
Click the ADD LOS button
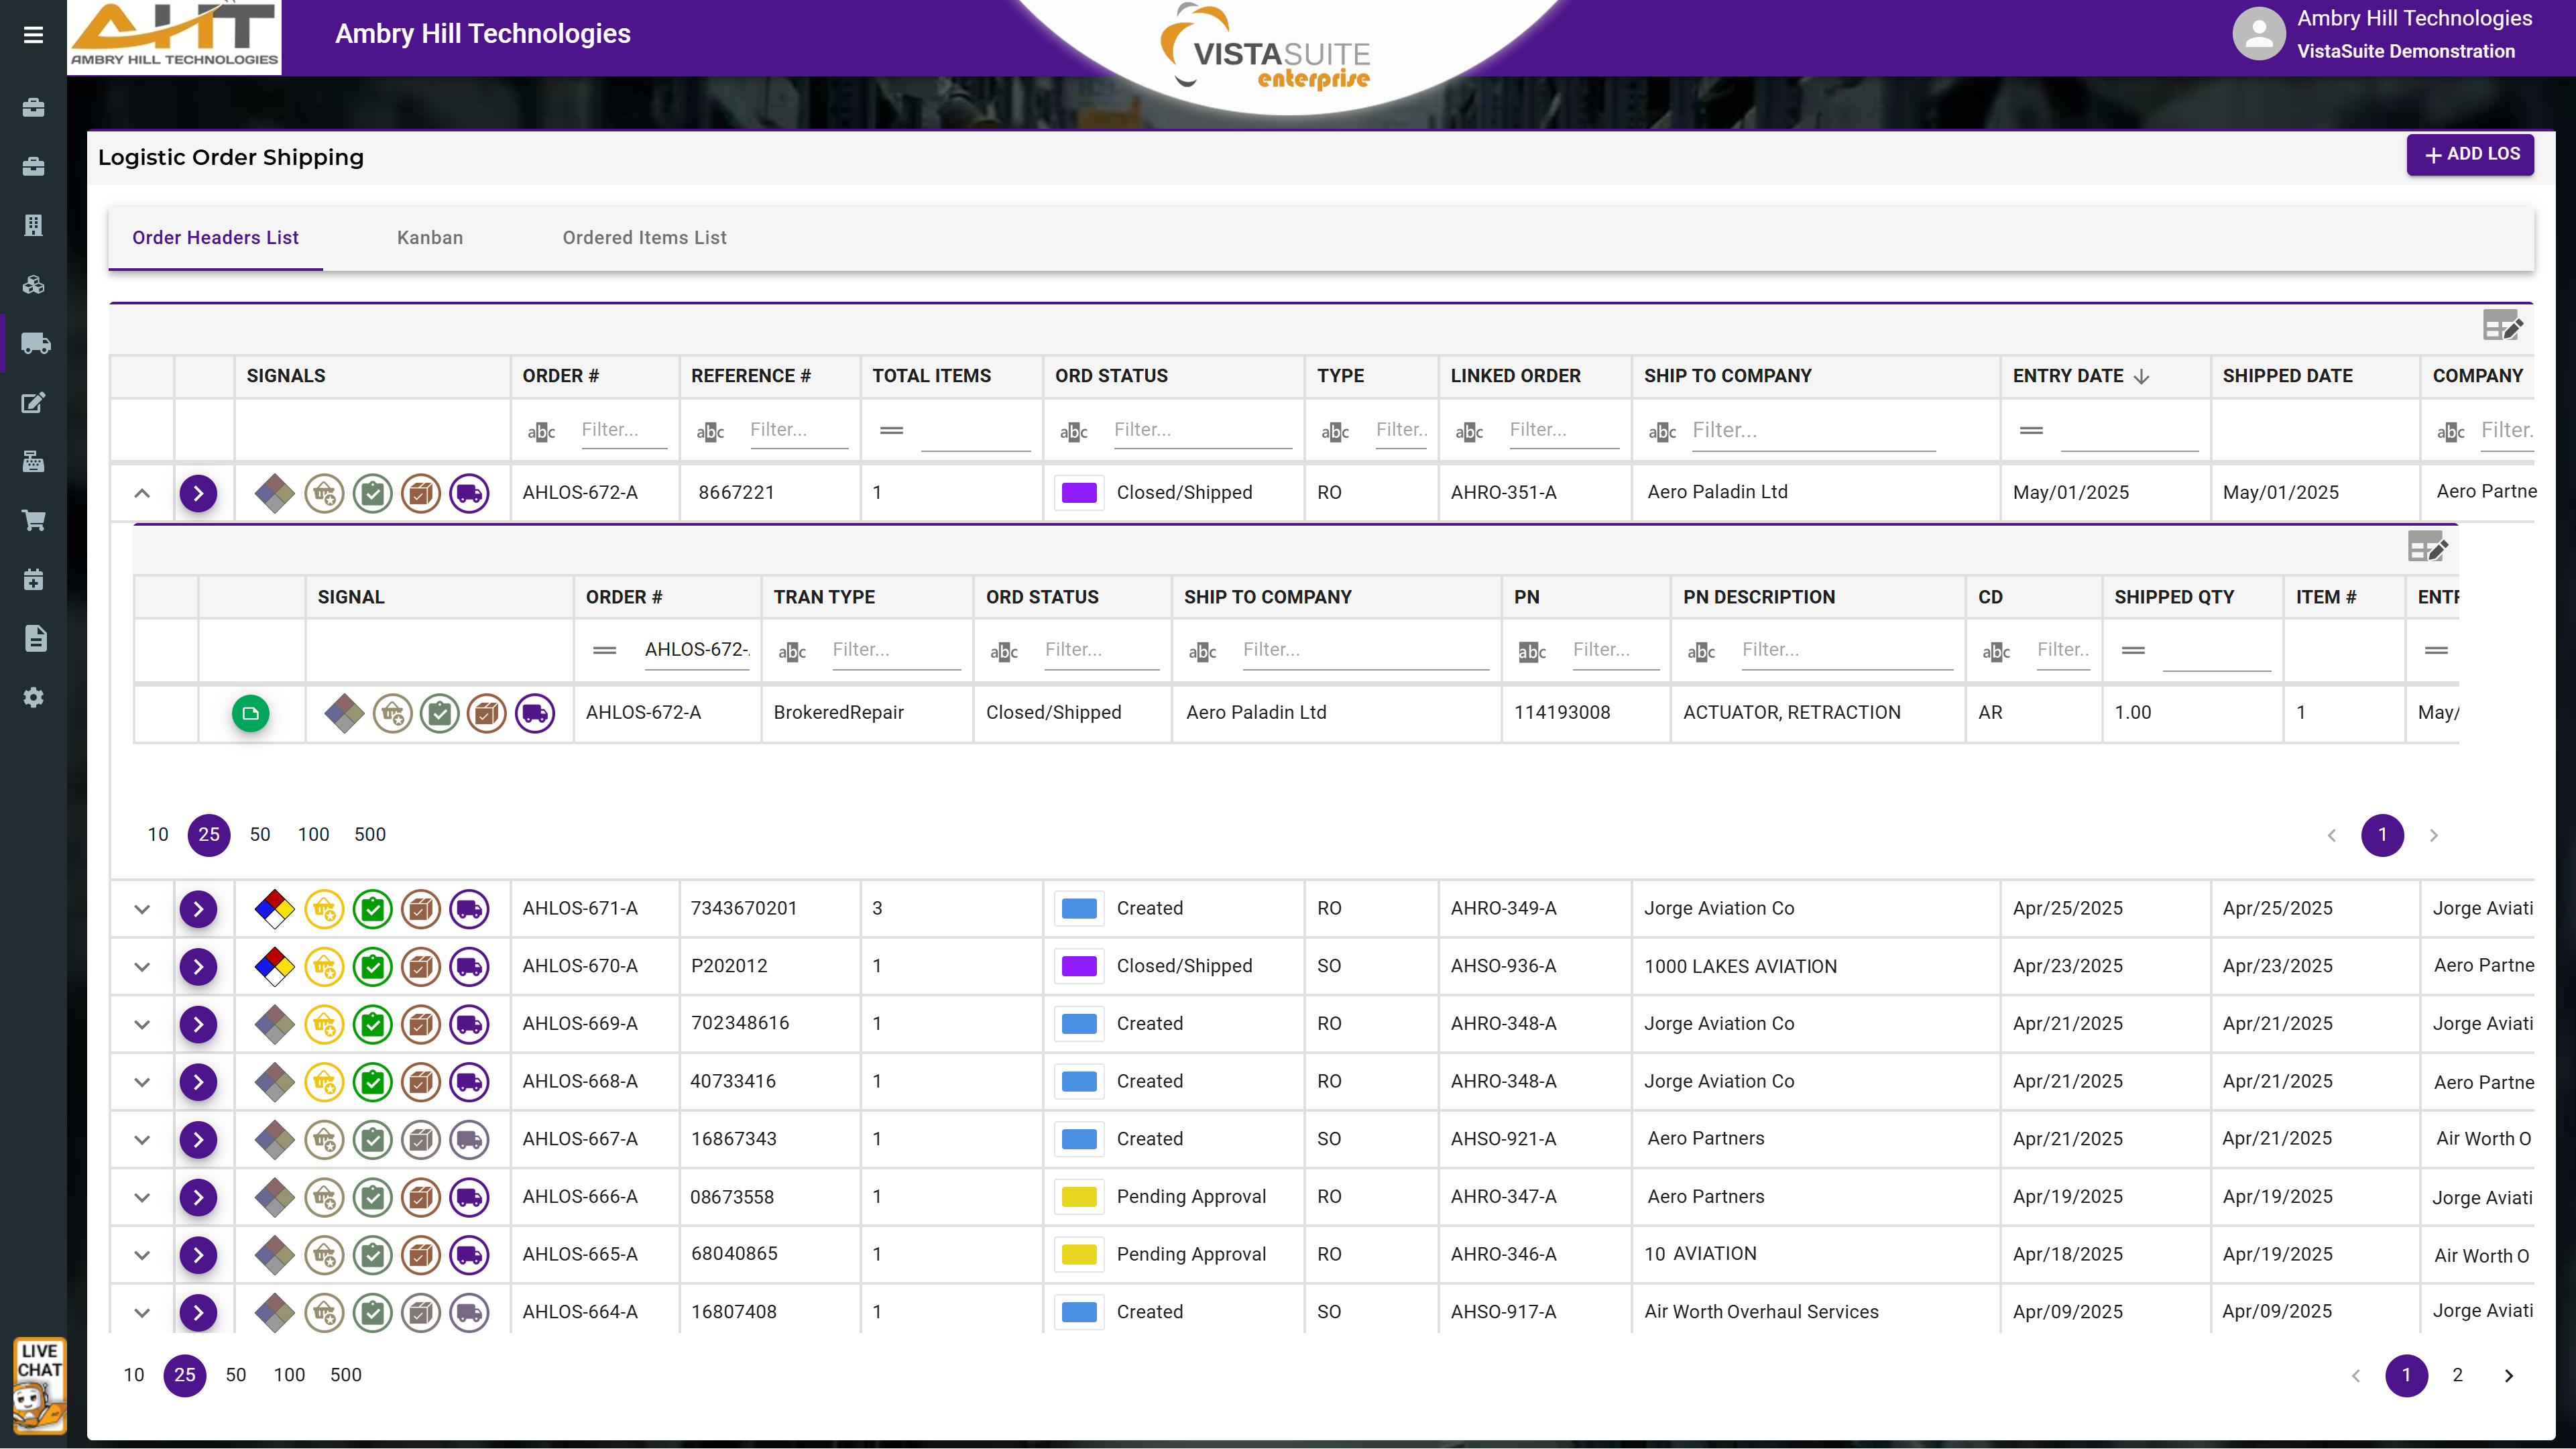pos(2470,154)
